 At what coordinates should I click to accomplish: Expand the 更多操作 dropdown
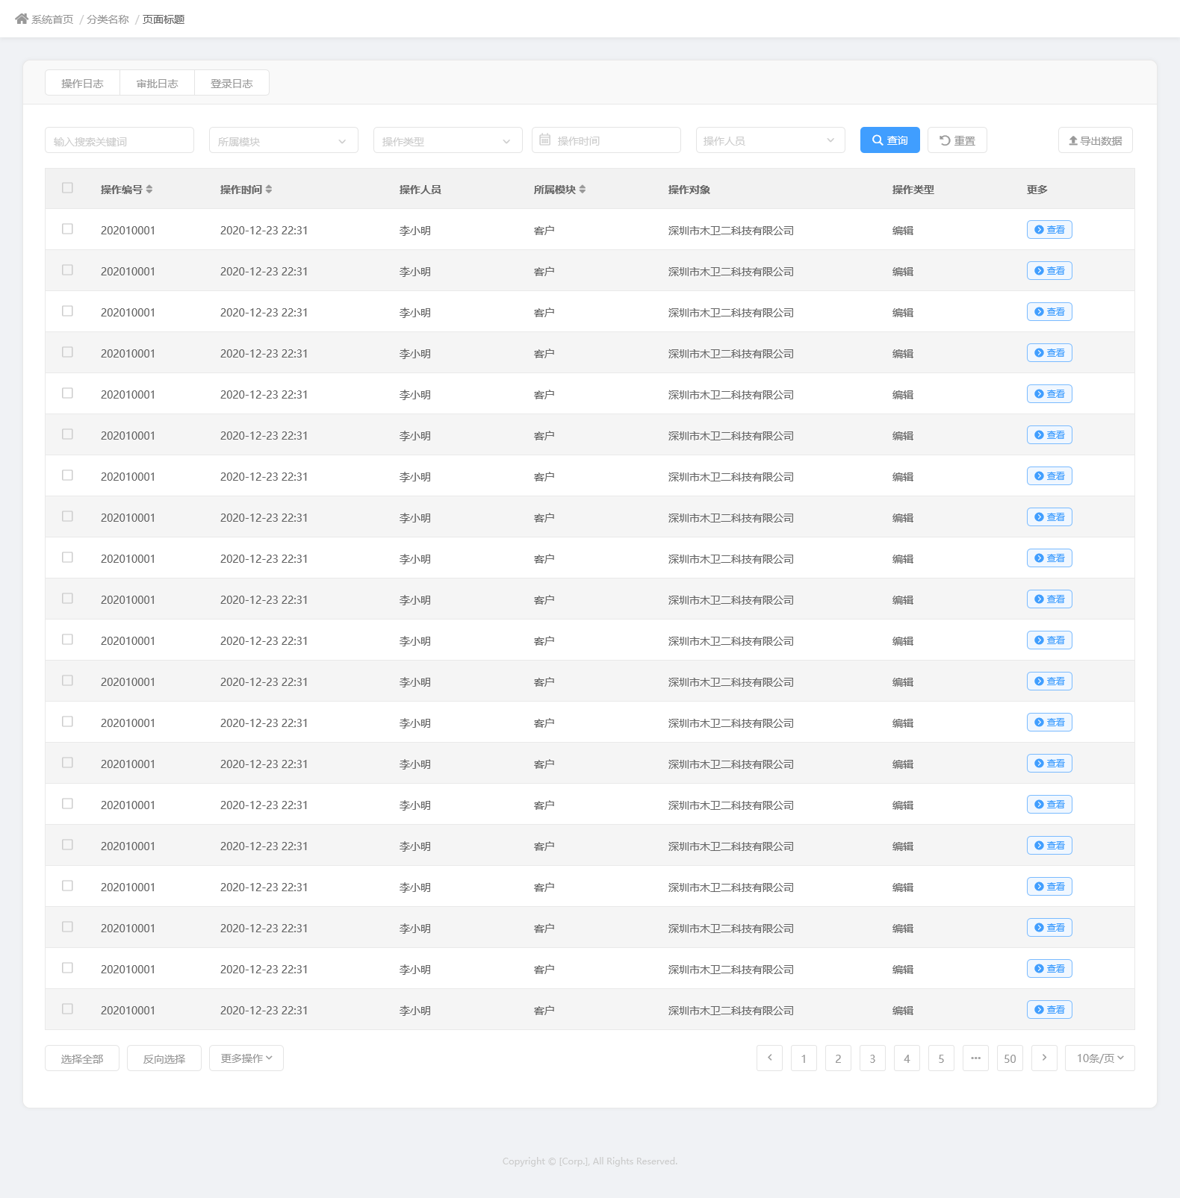(246, 1058)
